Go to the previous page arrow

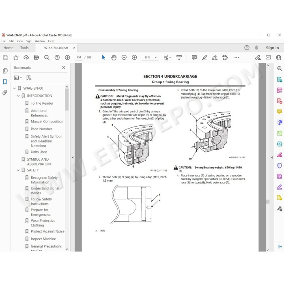(x=57, y=58)
